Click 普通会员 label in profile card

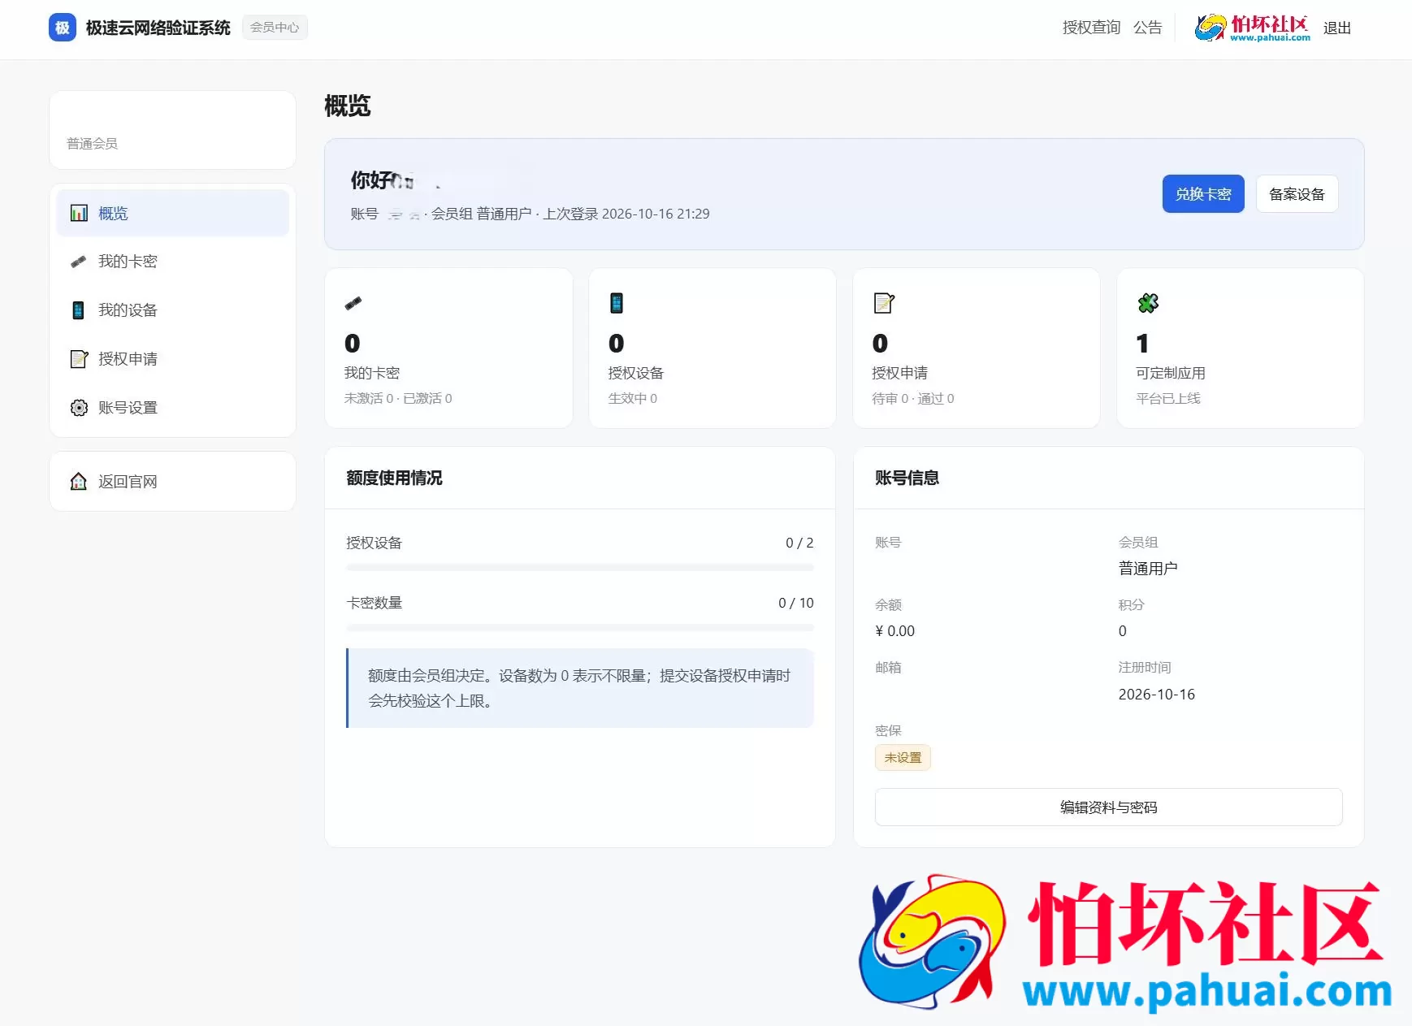click(x=92, y=144)
